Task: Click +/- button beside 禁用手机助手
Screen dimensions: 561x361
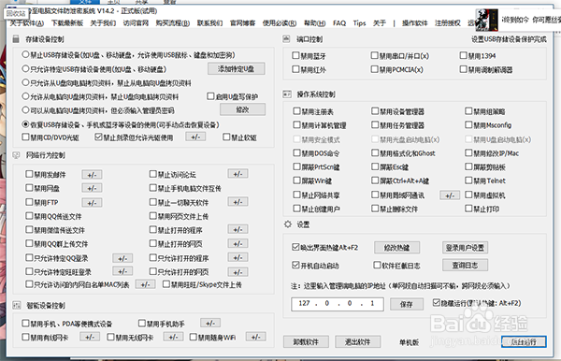Action: tap(210, 323)
